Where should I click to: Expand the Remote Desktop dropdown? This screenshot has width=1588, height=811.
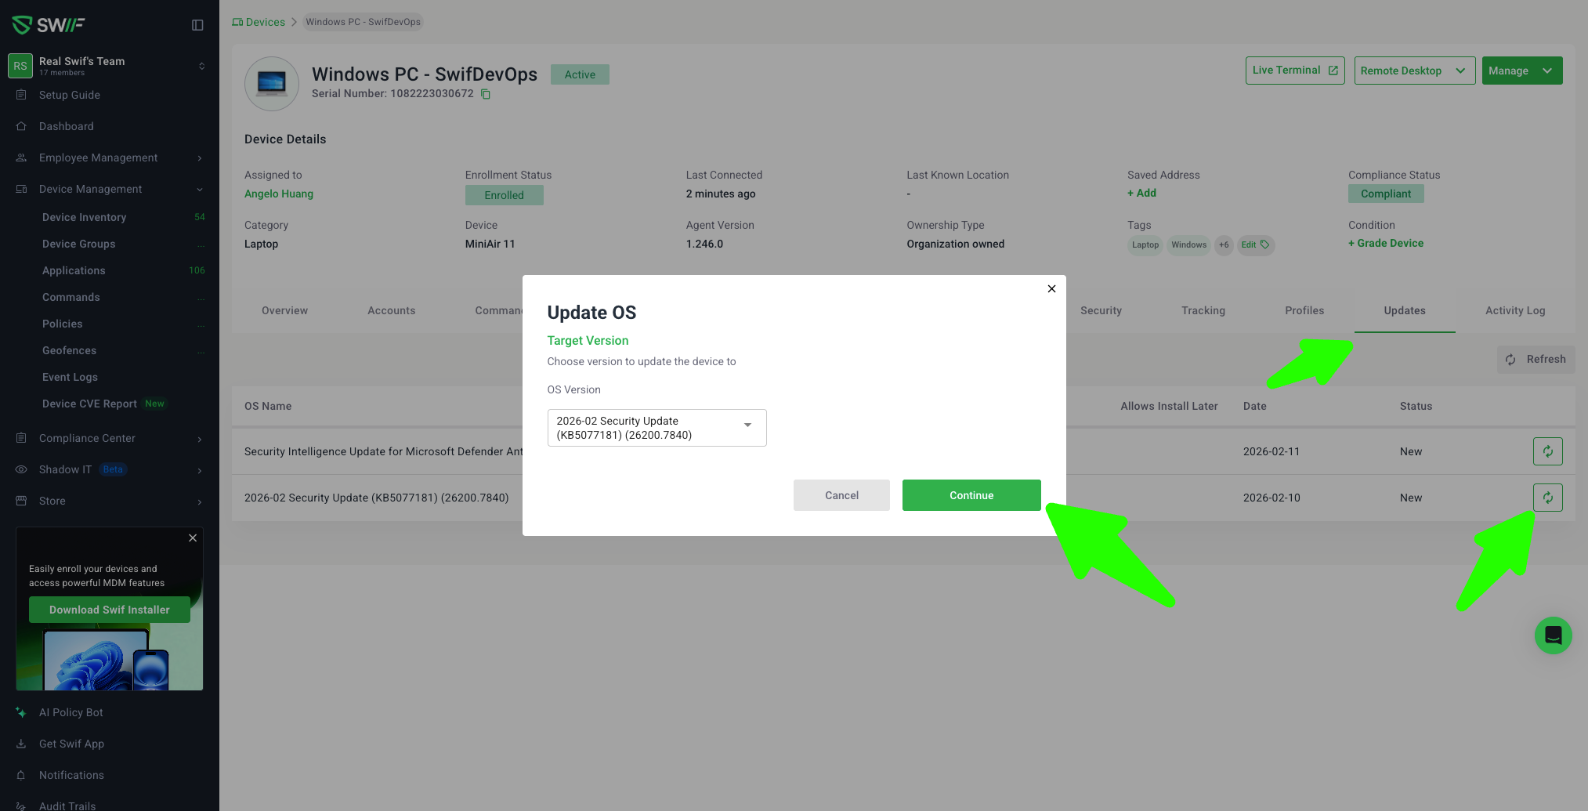(1460, 71)
